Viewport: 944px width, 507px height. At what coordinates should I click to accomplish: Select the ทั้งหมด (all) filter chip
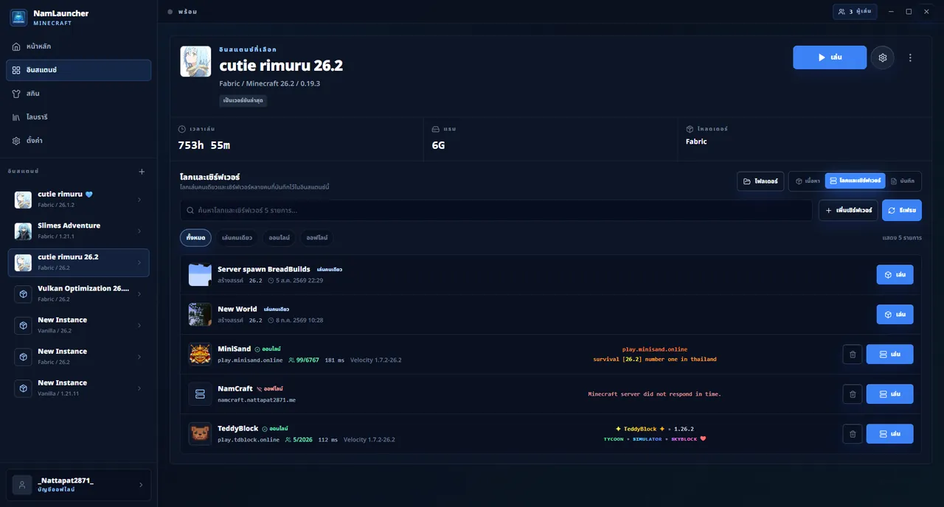(195, 238)
